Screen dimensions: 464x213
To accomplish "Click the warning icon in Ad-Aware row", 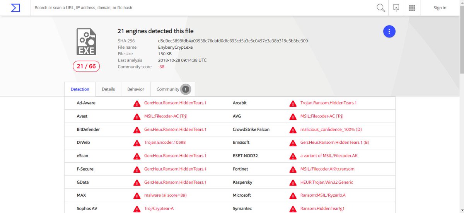I will click(137, 103).
